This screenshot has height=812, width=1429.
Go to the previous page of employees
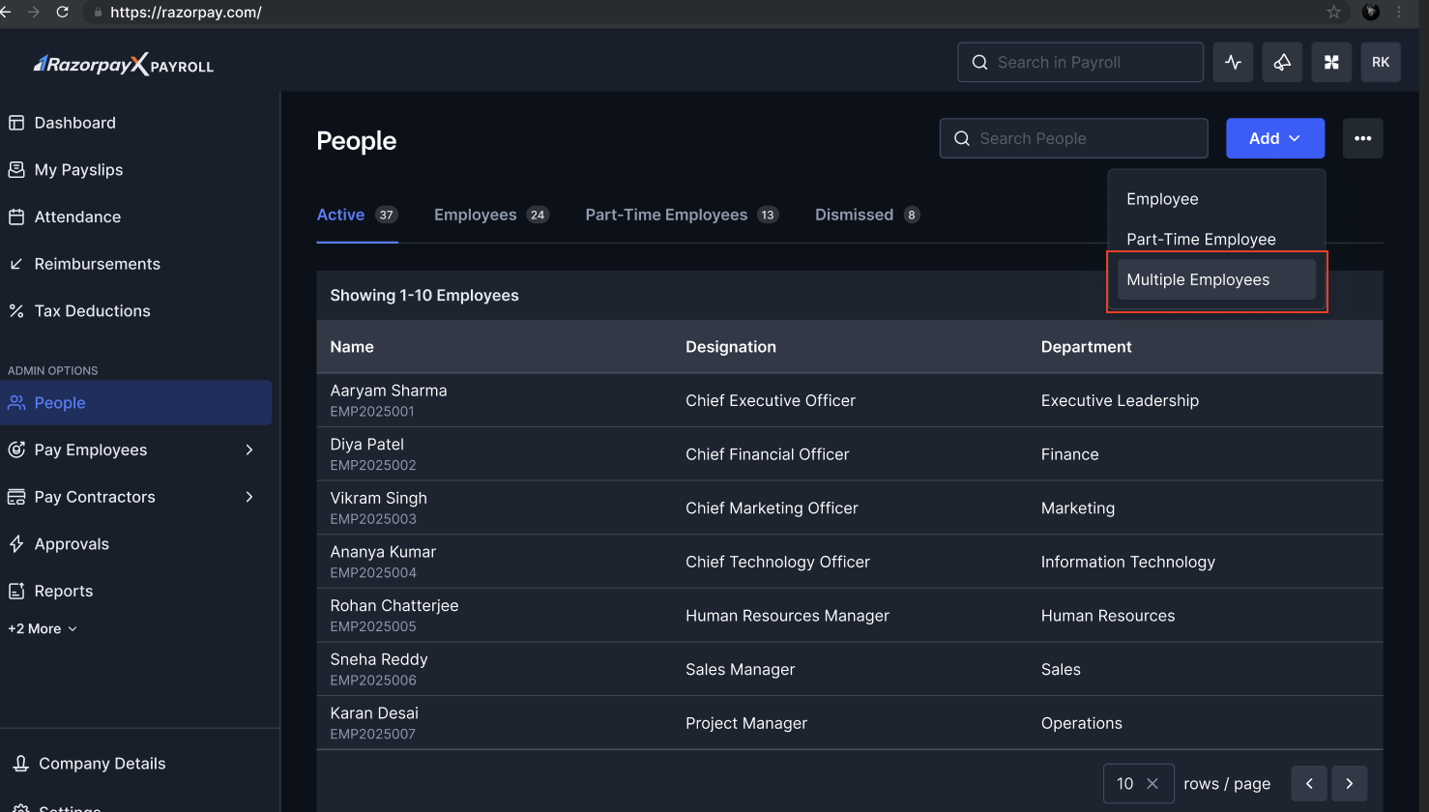pyautogui.click(x=1309, y=784)
